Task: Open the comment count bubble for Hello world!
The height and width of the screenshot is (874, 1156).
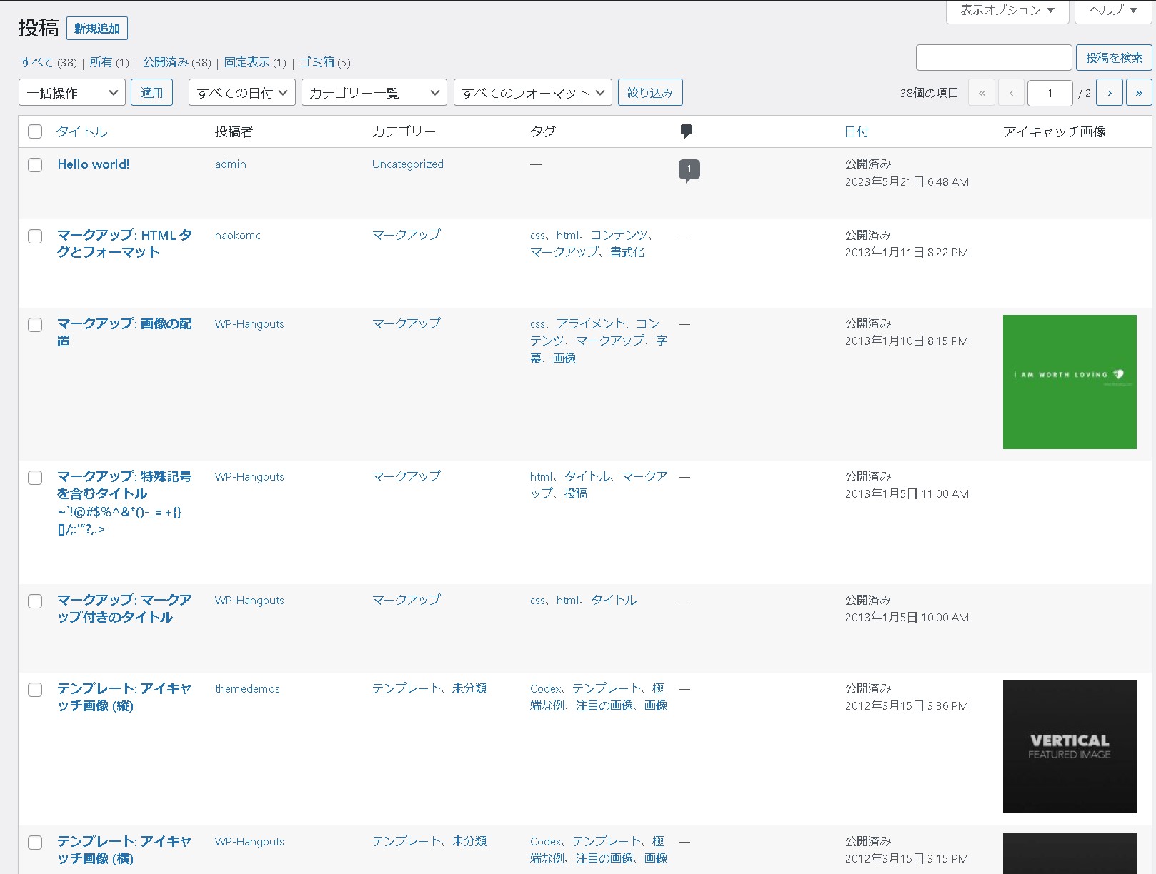Action: point(689,169)
